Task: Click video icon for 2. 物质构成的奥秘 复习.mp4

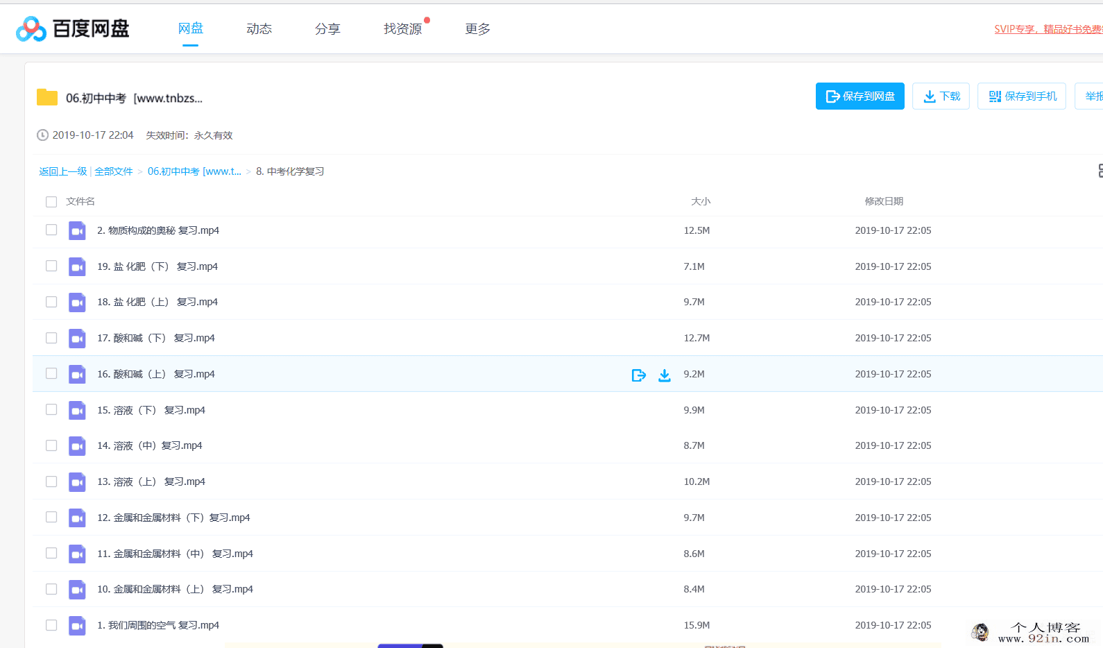Action: (77, 230)
